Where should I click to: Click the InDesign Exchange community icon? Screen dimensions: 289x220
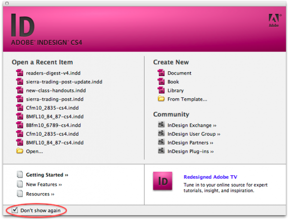[161, 125]
